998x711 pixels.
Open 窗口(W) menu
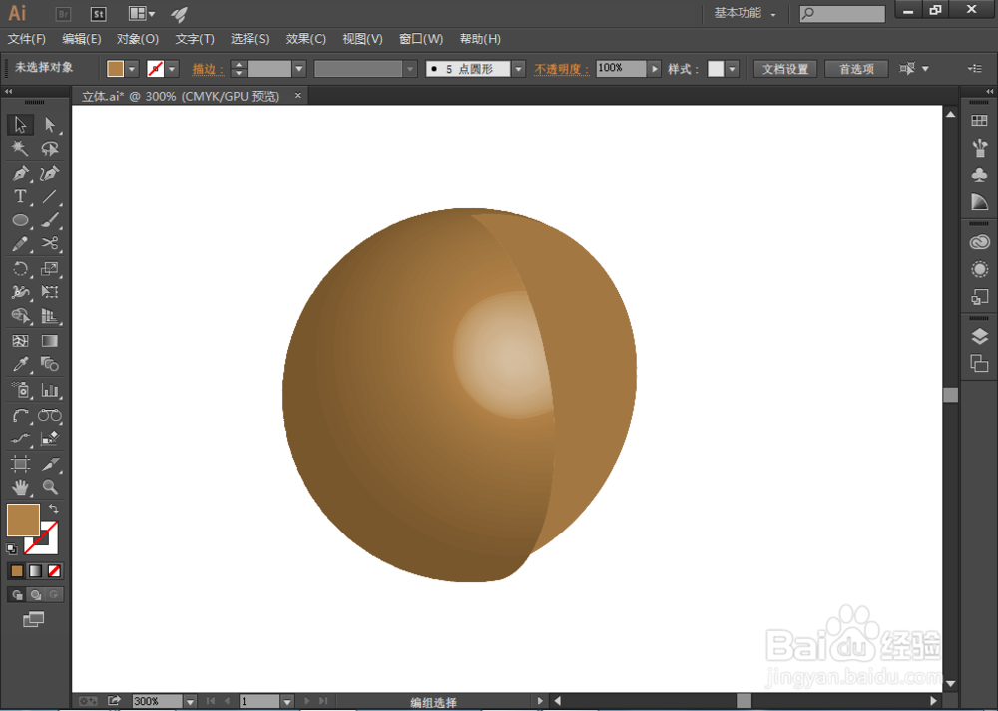(421, 39)
